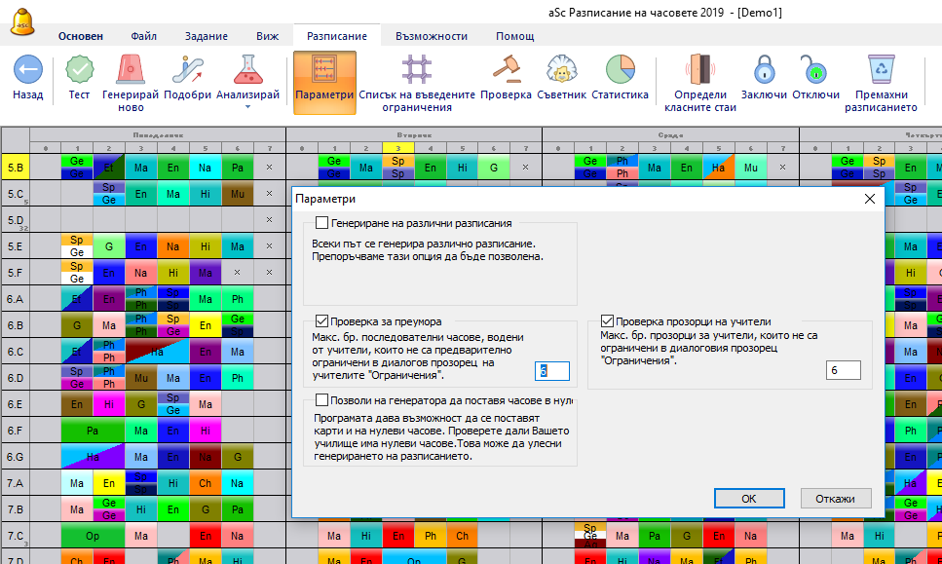Image resolution: width=942 pixels, height=564 pixels.
Task: Toggle Проверка прозорци на учители checkbox
Action: coord(608,320)
